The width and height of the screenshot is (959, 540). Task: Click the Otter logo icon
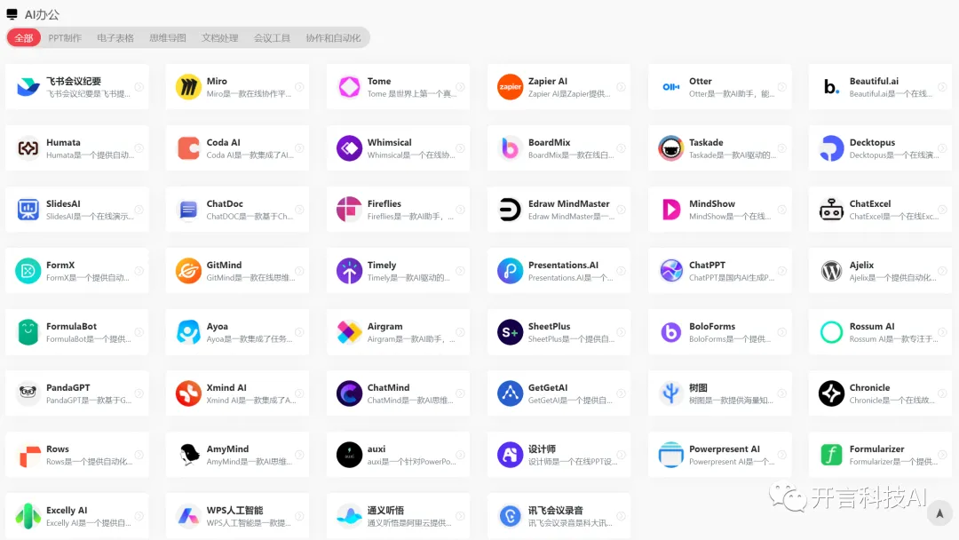pos(671,87)
